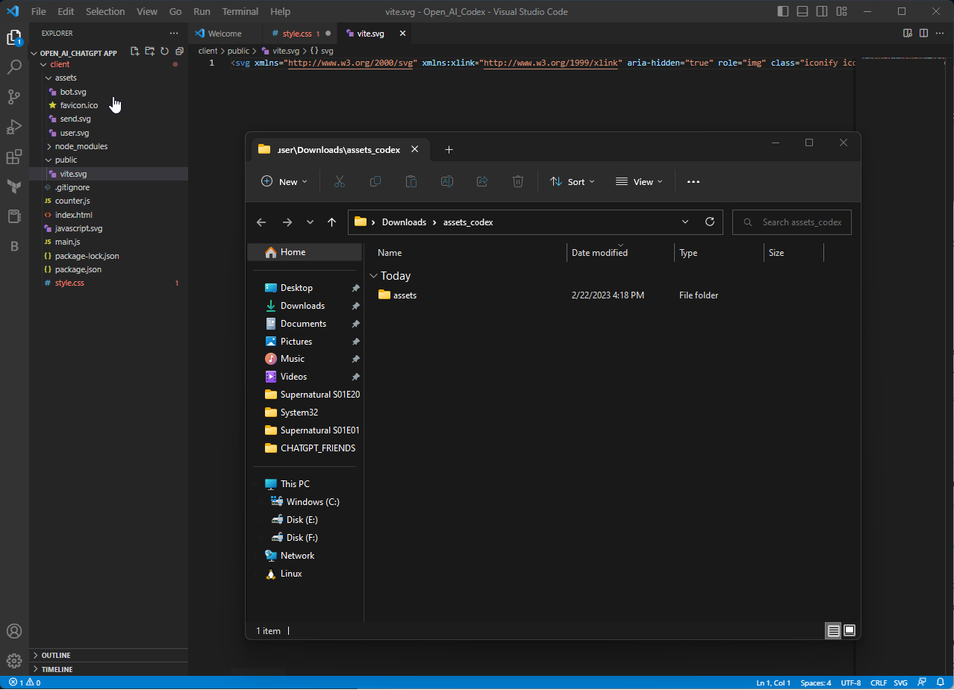Refresh the Explorer tree

click(164, 51)
